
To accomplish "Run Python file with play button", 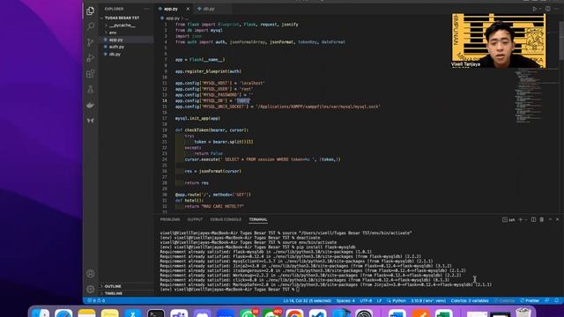I will pyautogui.click(x=535, y=9).
